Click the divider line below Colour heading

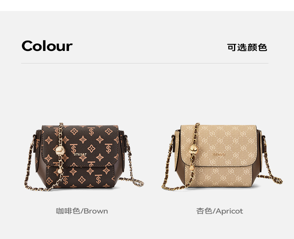coord(145,63)
